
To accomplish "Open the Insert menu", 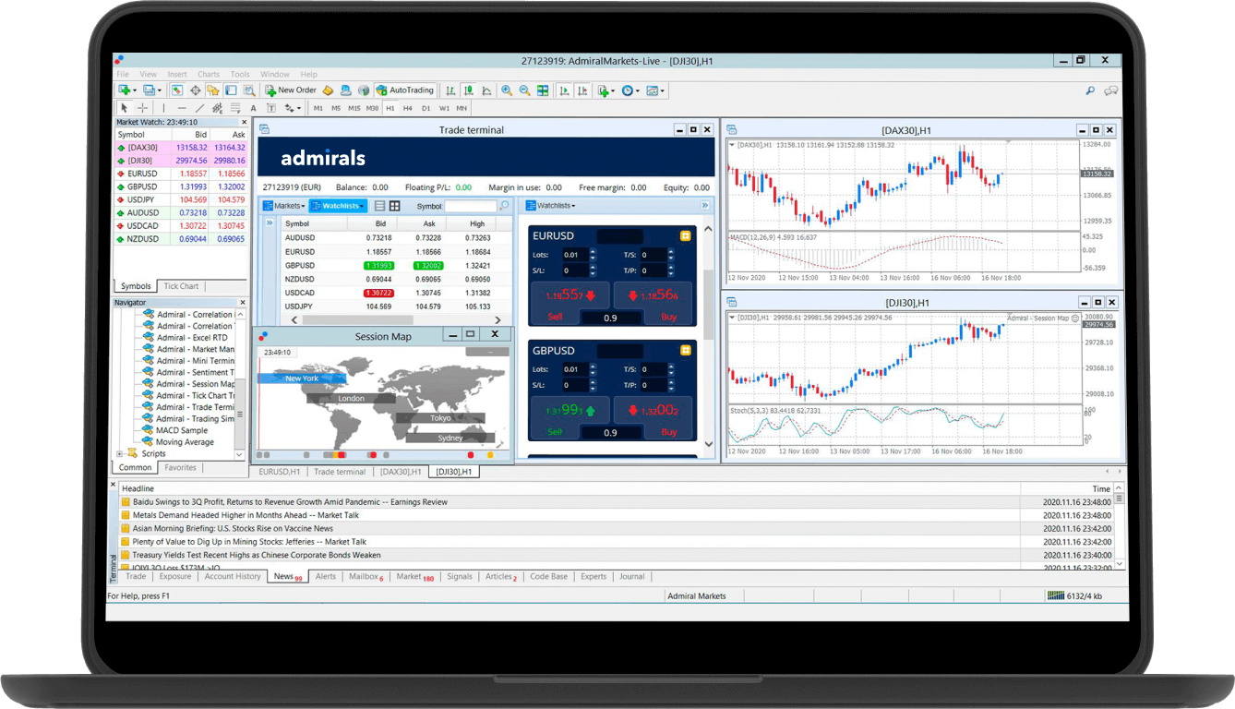I will click(177, 75).
